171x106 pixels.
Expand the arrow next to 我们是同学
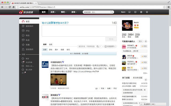(x=136, y=64)
